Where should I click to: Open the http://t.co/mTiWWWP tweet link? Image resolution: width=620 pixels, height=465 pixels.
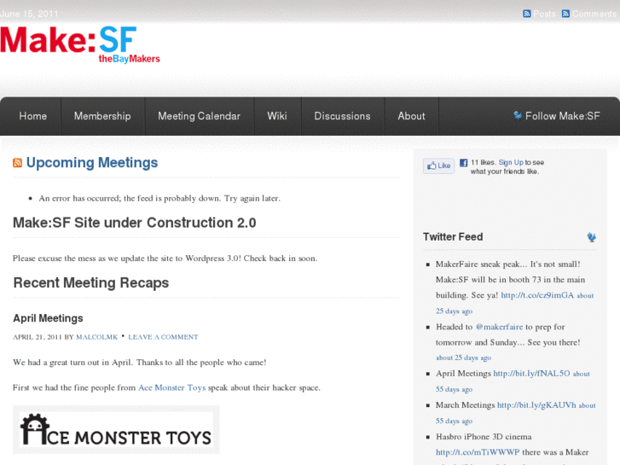tap(478, 452)
